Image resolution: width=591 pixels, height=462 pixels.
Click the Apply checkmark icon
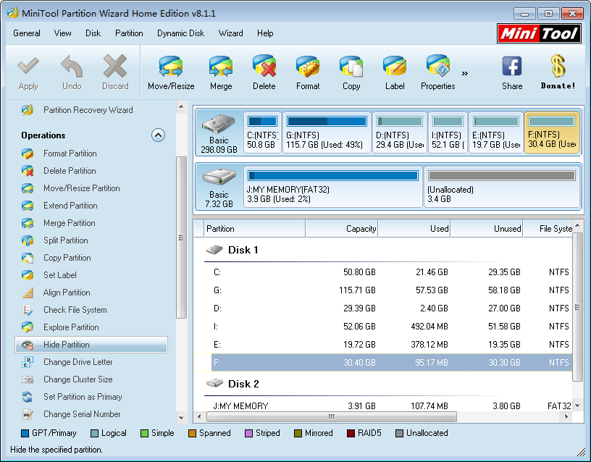click(28, 66)
